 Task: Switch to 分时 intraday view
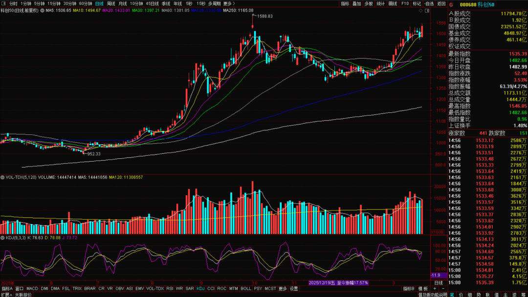click(x=13, y=3)
